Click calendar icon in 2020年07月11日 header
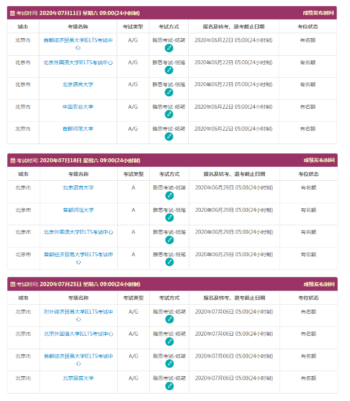Screen dimensions: 350x401 (13, 13)
